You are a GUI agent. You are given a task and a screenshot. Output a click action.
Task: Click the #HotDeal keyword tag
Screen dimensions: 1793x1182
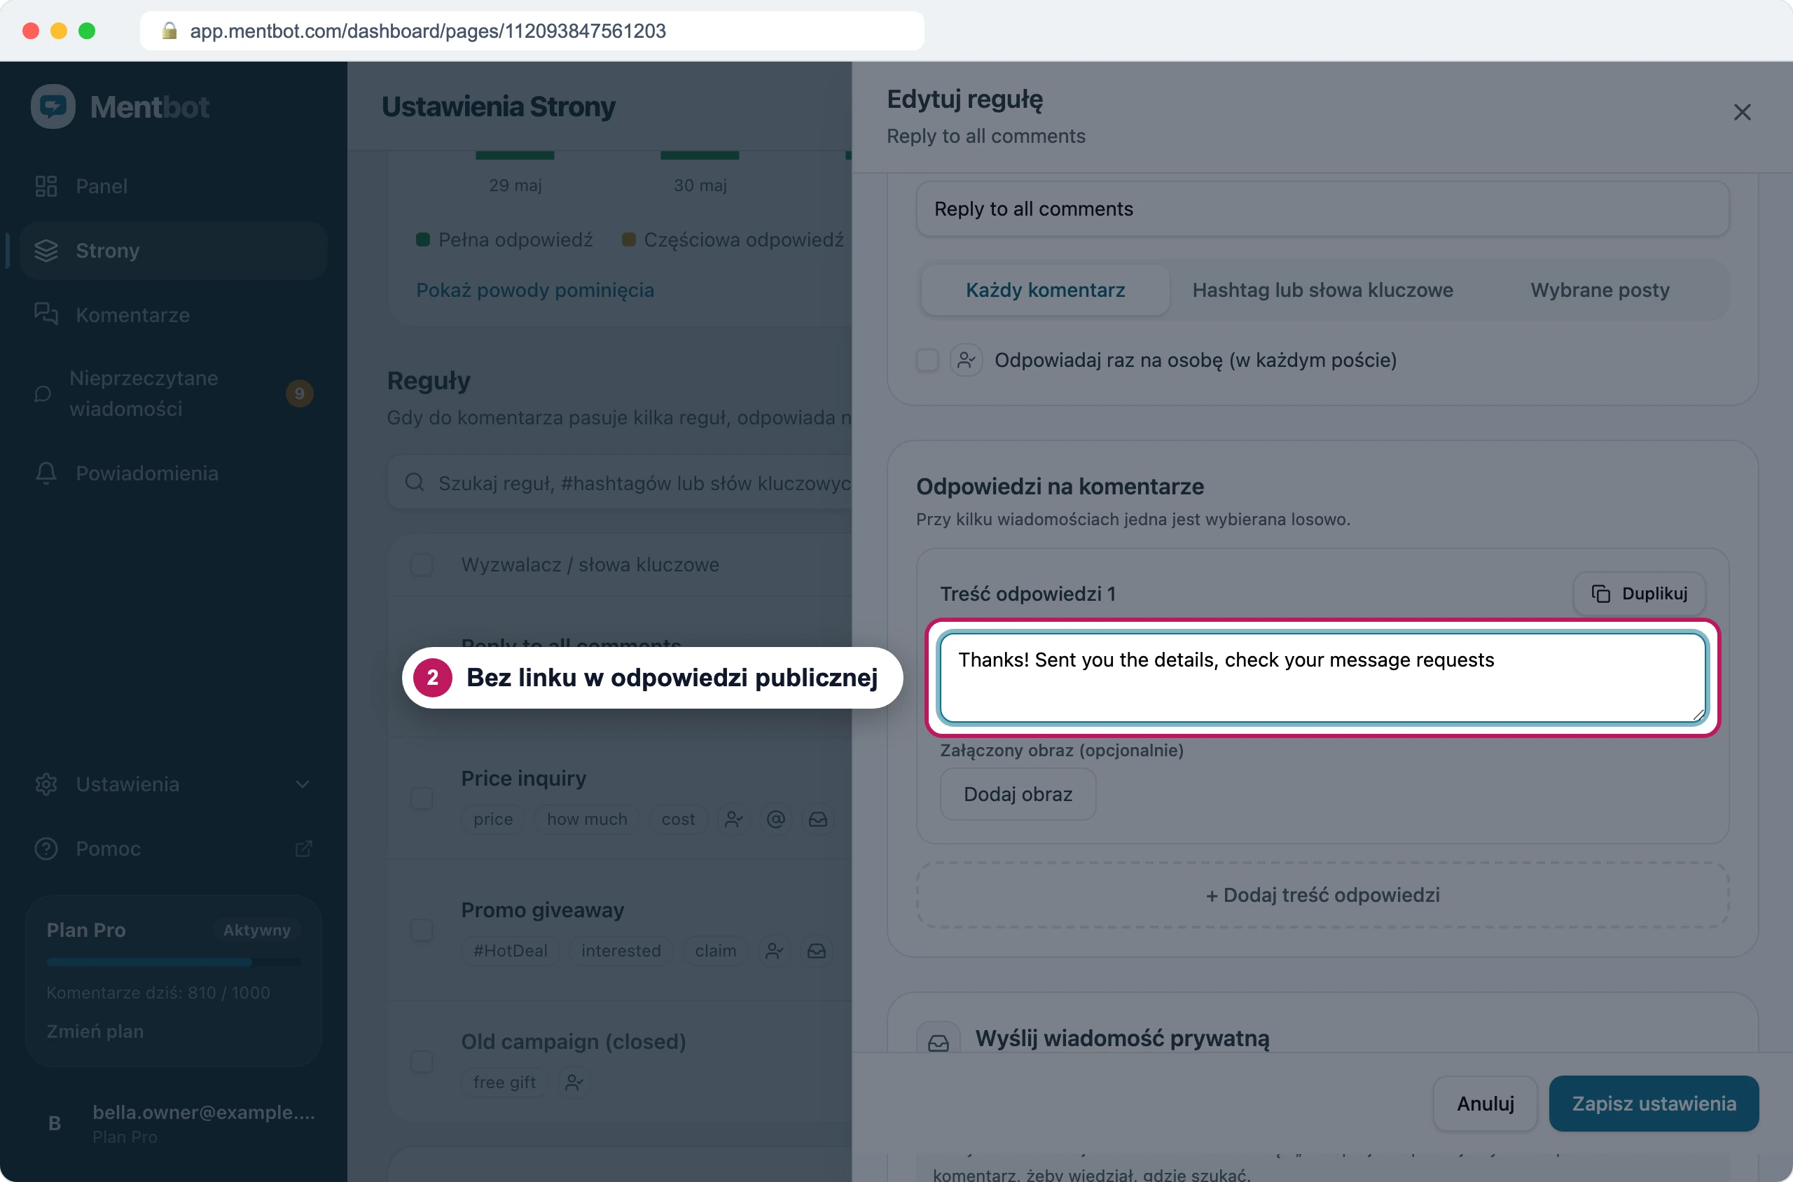pos(511,951)
